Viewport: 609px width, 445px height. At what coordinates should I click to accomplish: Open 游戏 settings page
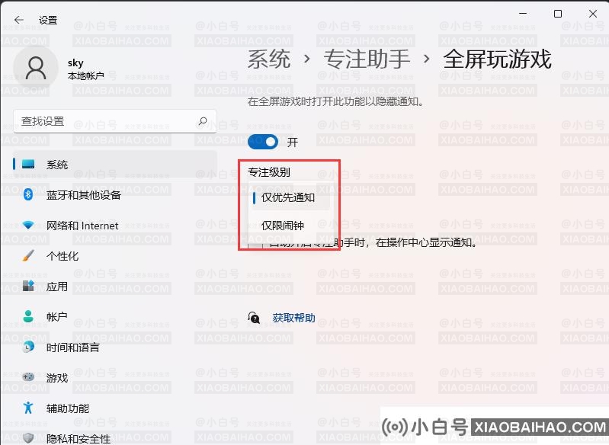(x=115, y=377)
